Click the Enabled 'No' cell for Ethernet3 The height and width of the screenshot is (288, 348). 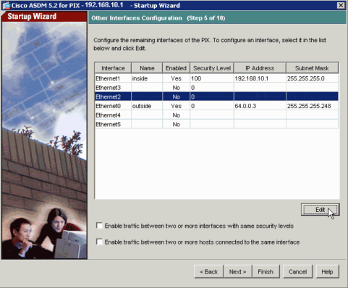176,88
